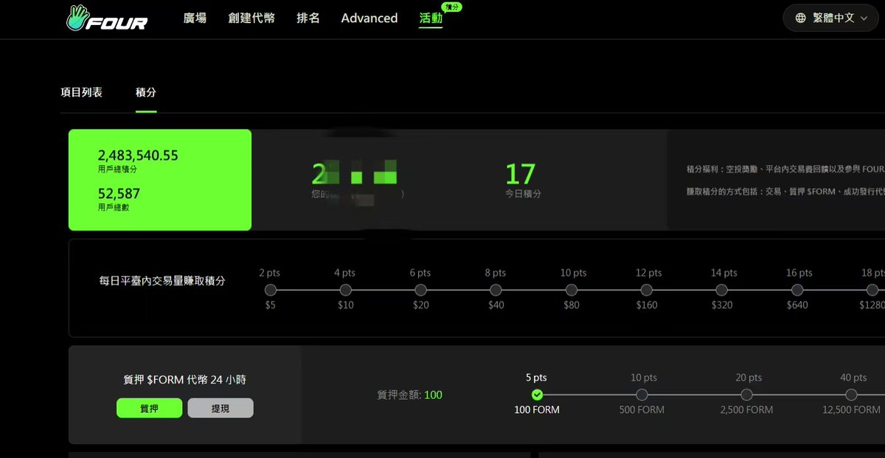
Task: Select the $640 trading volume marker
Action: pyautogui.click(x=797, y=290)
